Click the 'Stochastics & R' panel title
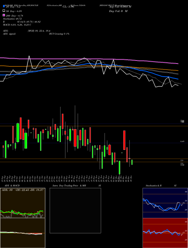 [153, 186]
